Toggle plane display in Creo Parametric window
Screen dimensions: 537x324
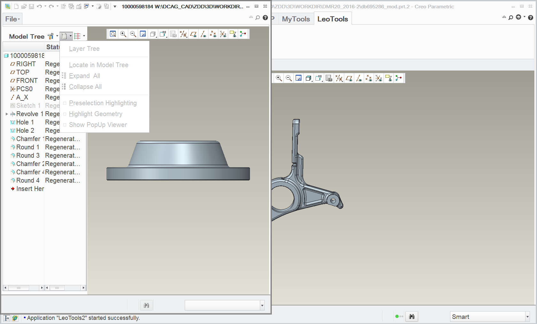349,78
